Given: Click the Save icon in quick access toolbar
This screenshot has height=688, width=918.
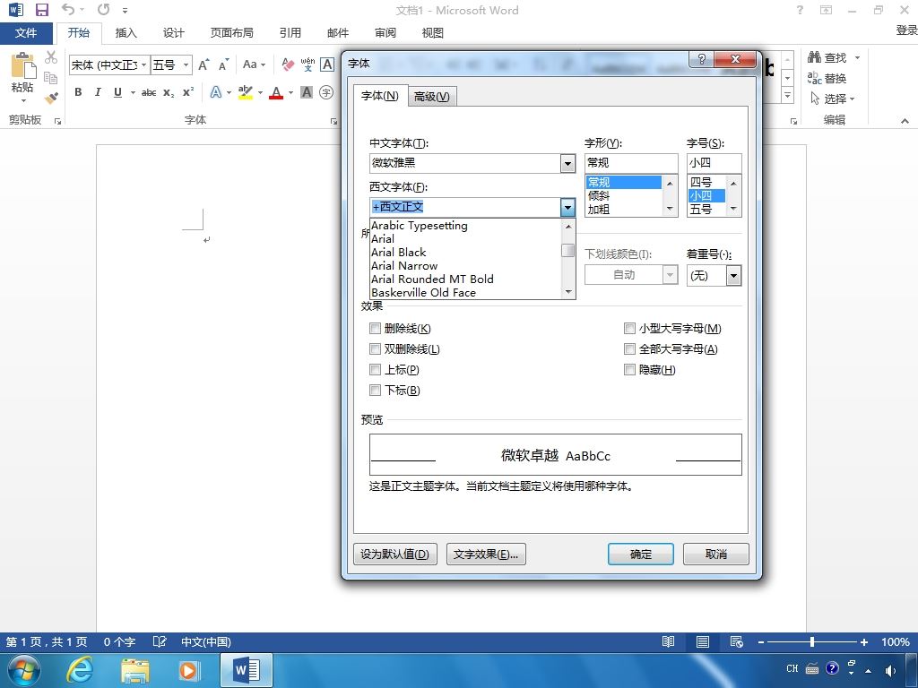Looking at the screenshot, I should (x=41, y=10).
